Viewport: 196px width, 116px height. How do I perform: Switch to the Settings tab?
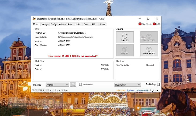click(45, 24)
